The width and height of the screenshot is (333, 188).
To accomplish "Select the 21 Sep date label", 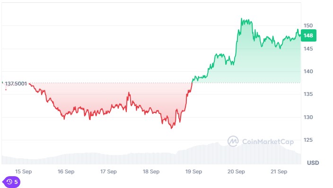I will (279, 171).
